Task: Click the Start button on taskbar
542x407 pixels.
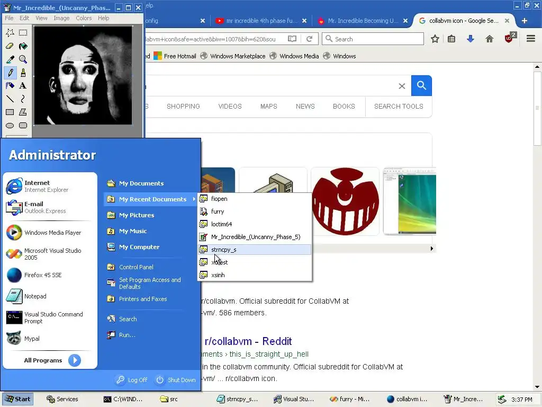Action: 18,399
